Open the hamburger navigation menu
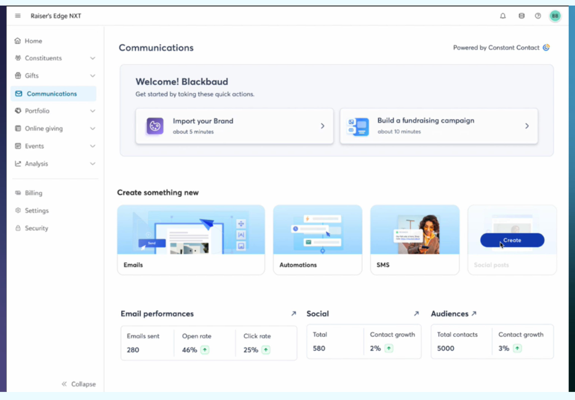 [x=18, y=16]
